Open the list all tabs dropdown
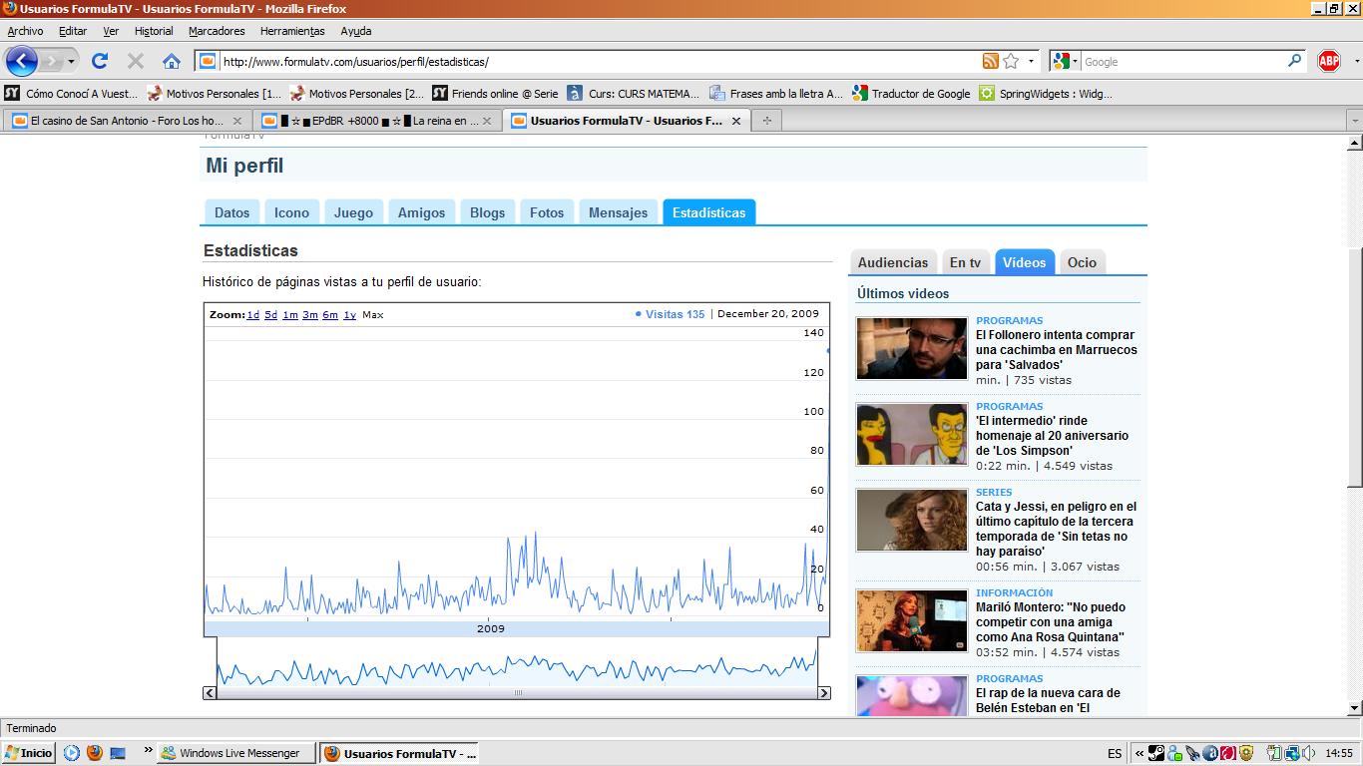The height and width of the screenshot is (766, 1363). pos(1354,121)
